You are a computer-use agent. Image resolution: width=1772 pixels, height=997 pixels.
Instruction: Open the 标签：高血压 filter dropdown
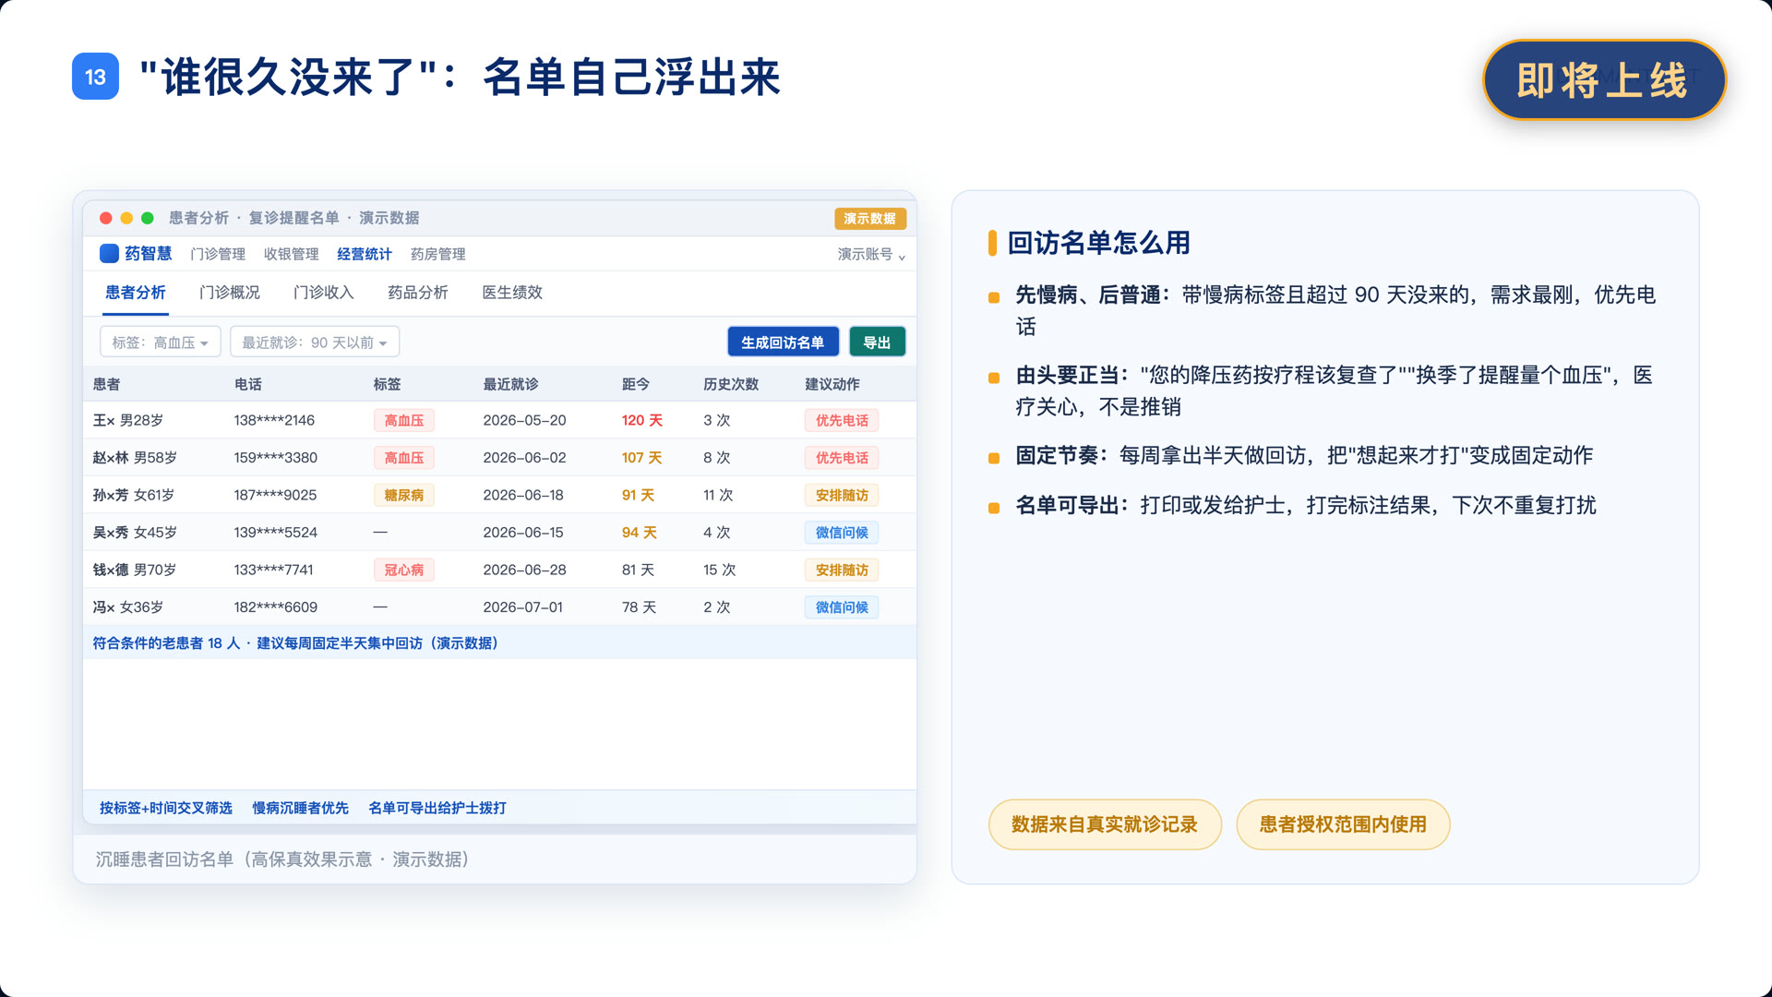point(160,342)
